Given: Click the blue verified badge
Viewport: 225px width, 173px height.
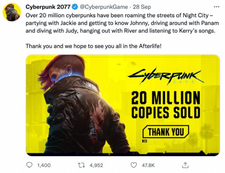Looking at the screenshot, I should [75, 7].
